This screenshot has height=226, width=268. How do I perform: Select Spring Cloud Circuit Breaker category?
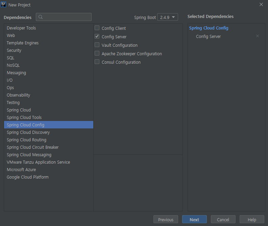[49, 147]
